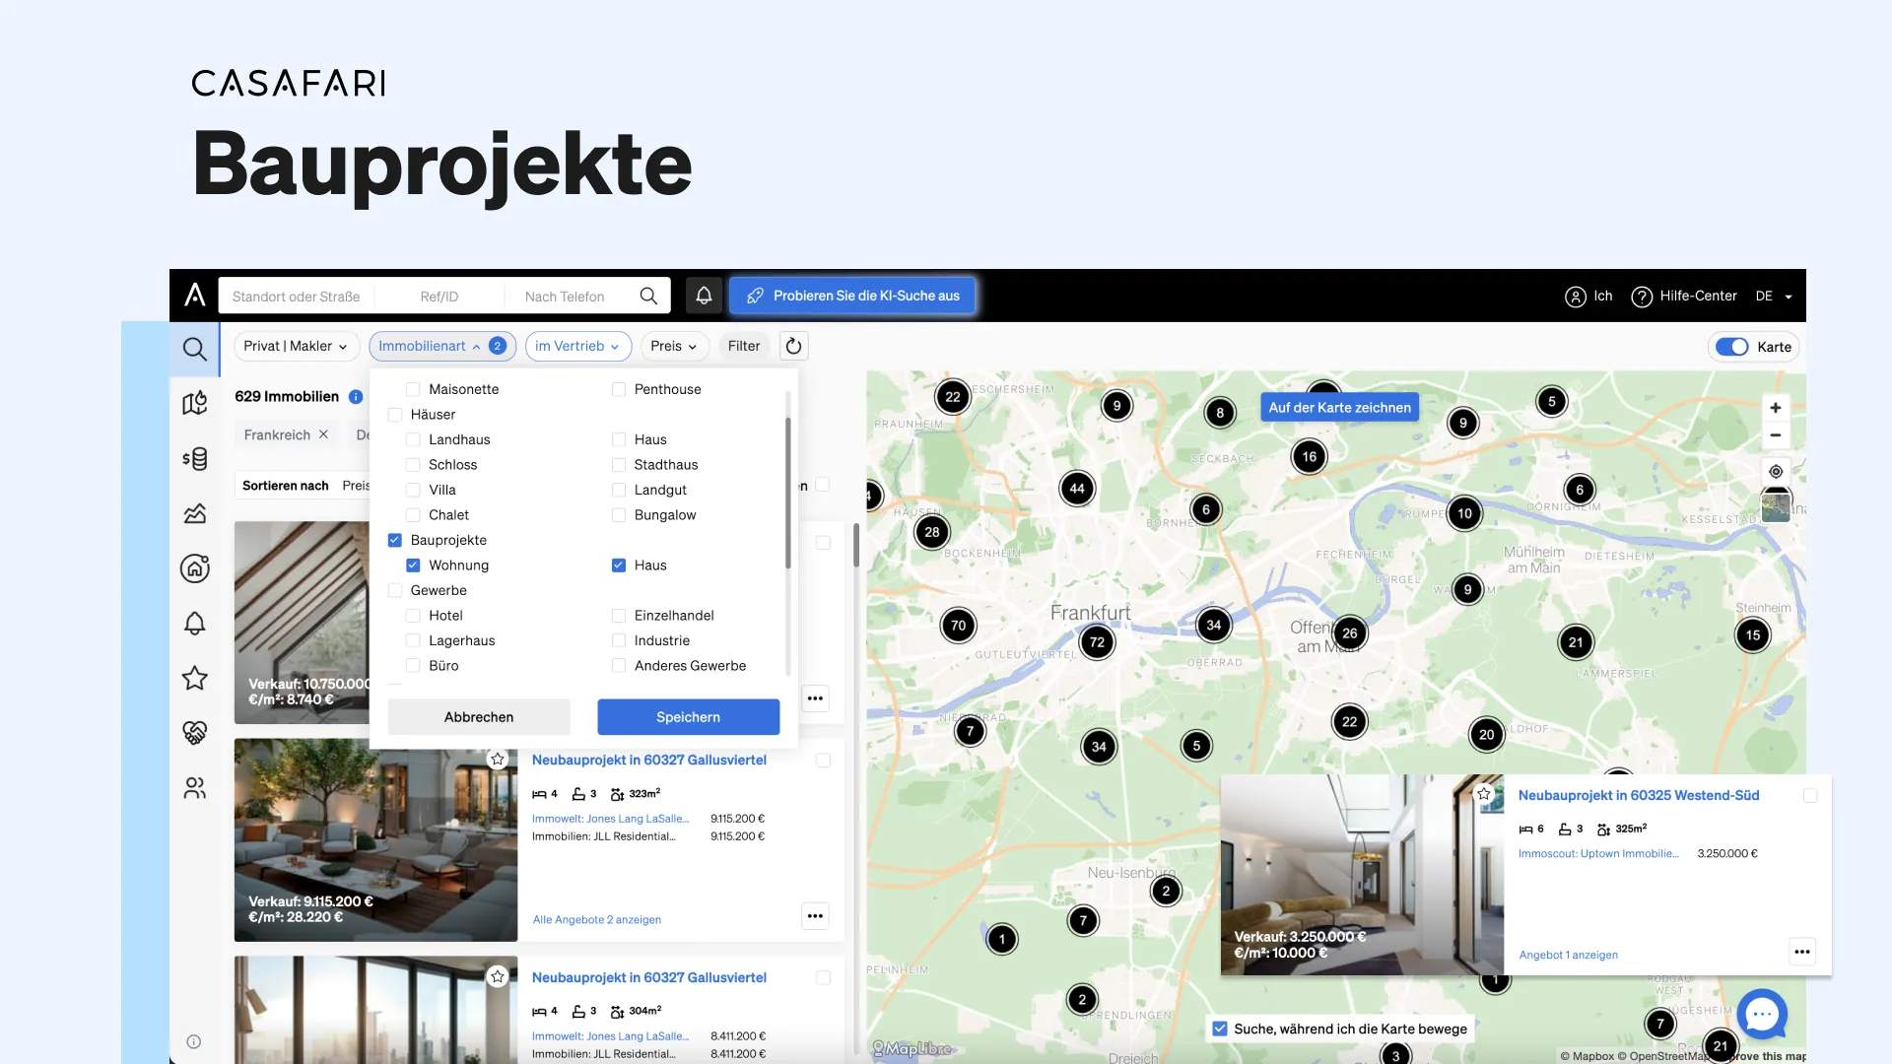
Task: Click the magnifier icon in the search bar
Action: coord(648,296)
